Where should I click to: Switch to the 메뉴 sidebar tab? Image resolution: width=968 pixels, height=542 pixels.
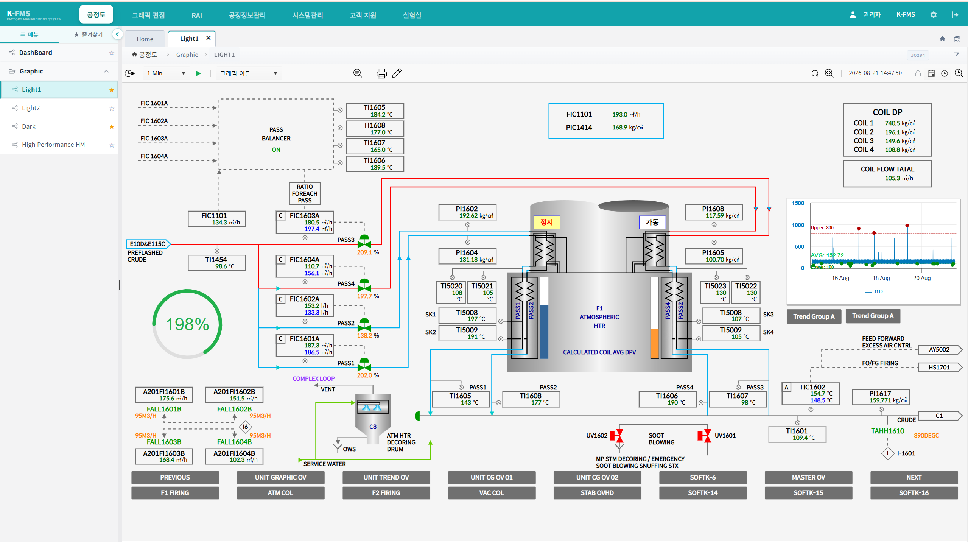tap(29, 34)
